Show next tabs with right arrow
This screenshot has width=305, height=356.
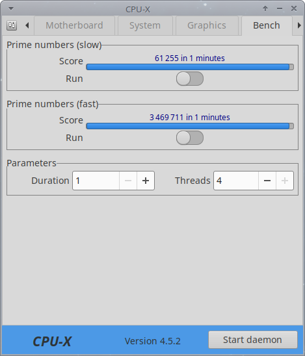pos(299,25)
